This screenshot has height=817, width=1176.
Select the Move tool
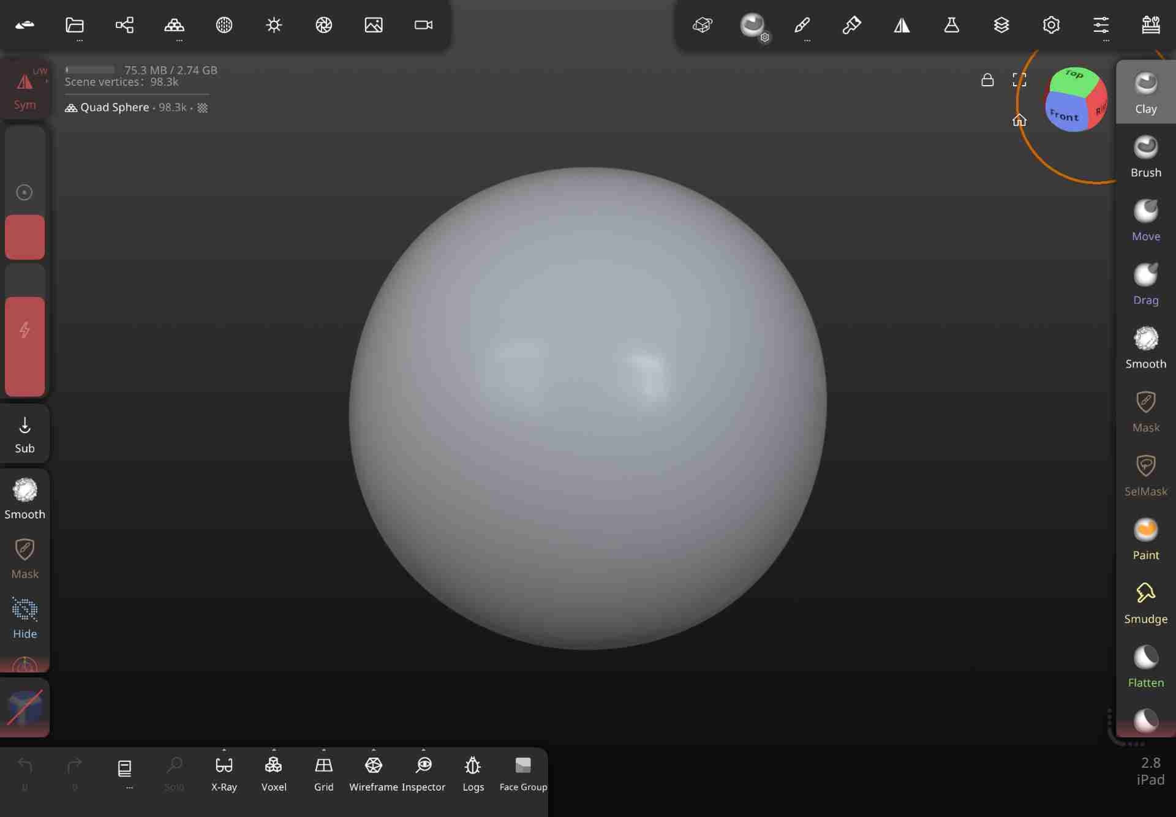point(1145,220)
